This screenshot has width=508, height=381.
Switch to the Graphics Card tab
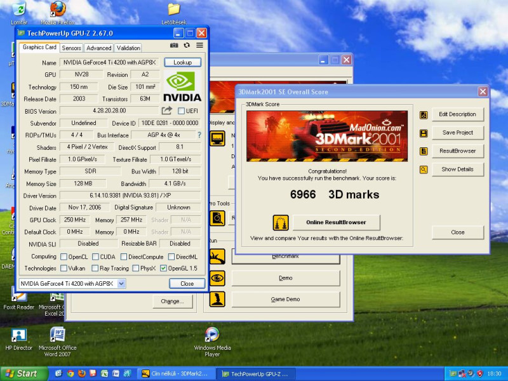39,47
